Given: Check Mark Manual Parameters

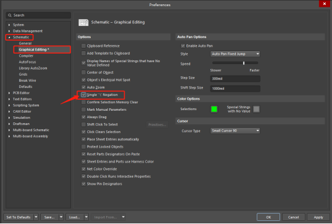Looking at the screenshot, I should tap(83, 110).
